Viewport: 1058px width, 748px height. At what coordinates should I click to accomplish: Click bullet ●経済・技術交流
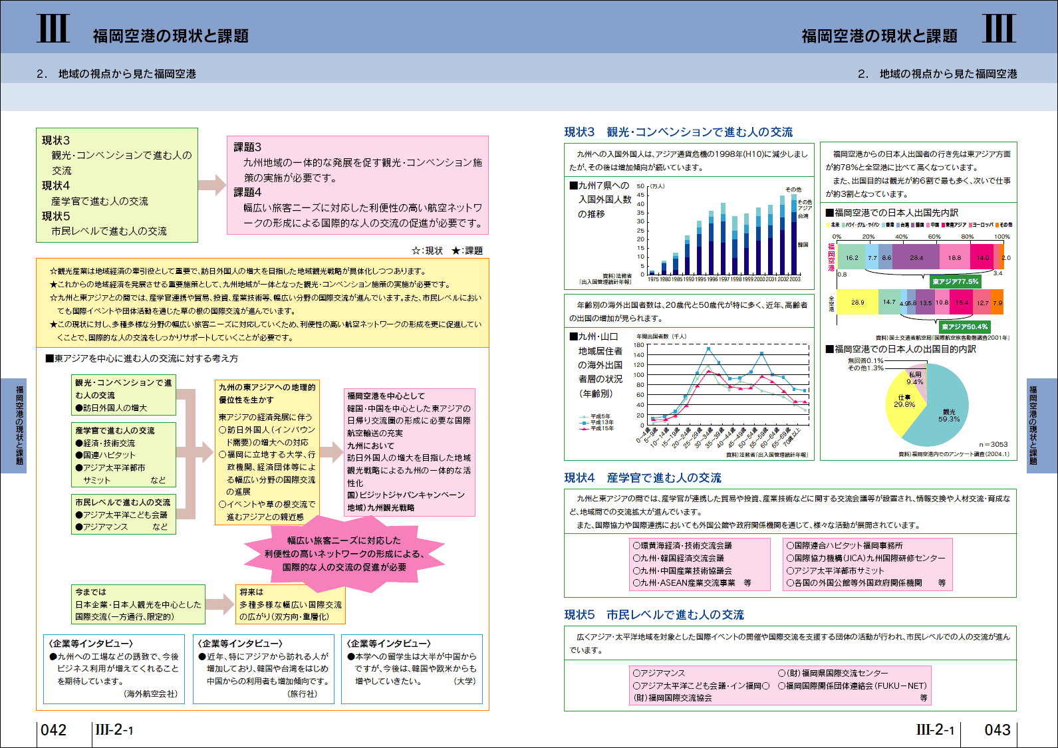point(105,443)
